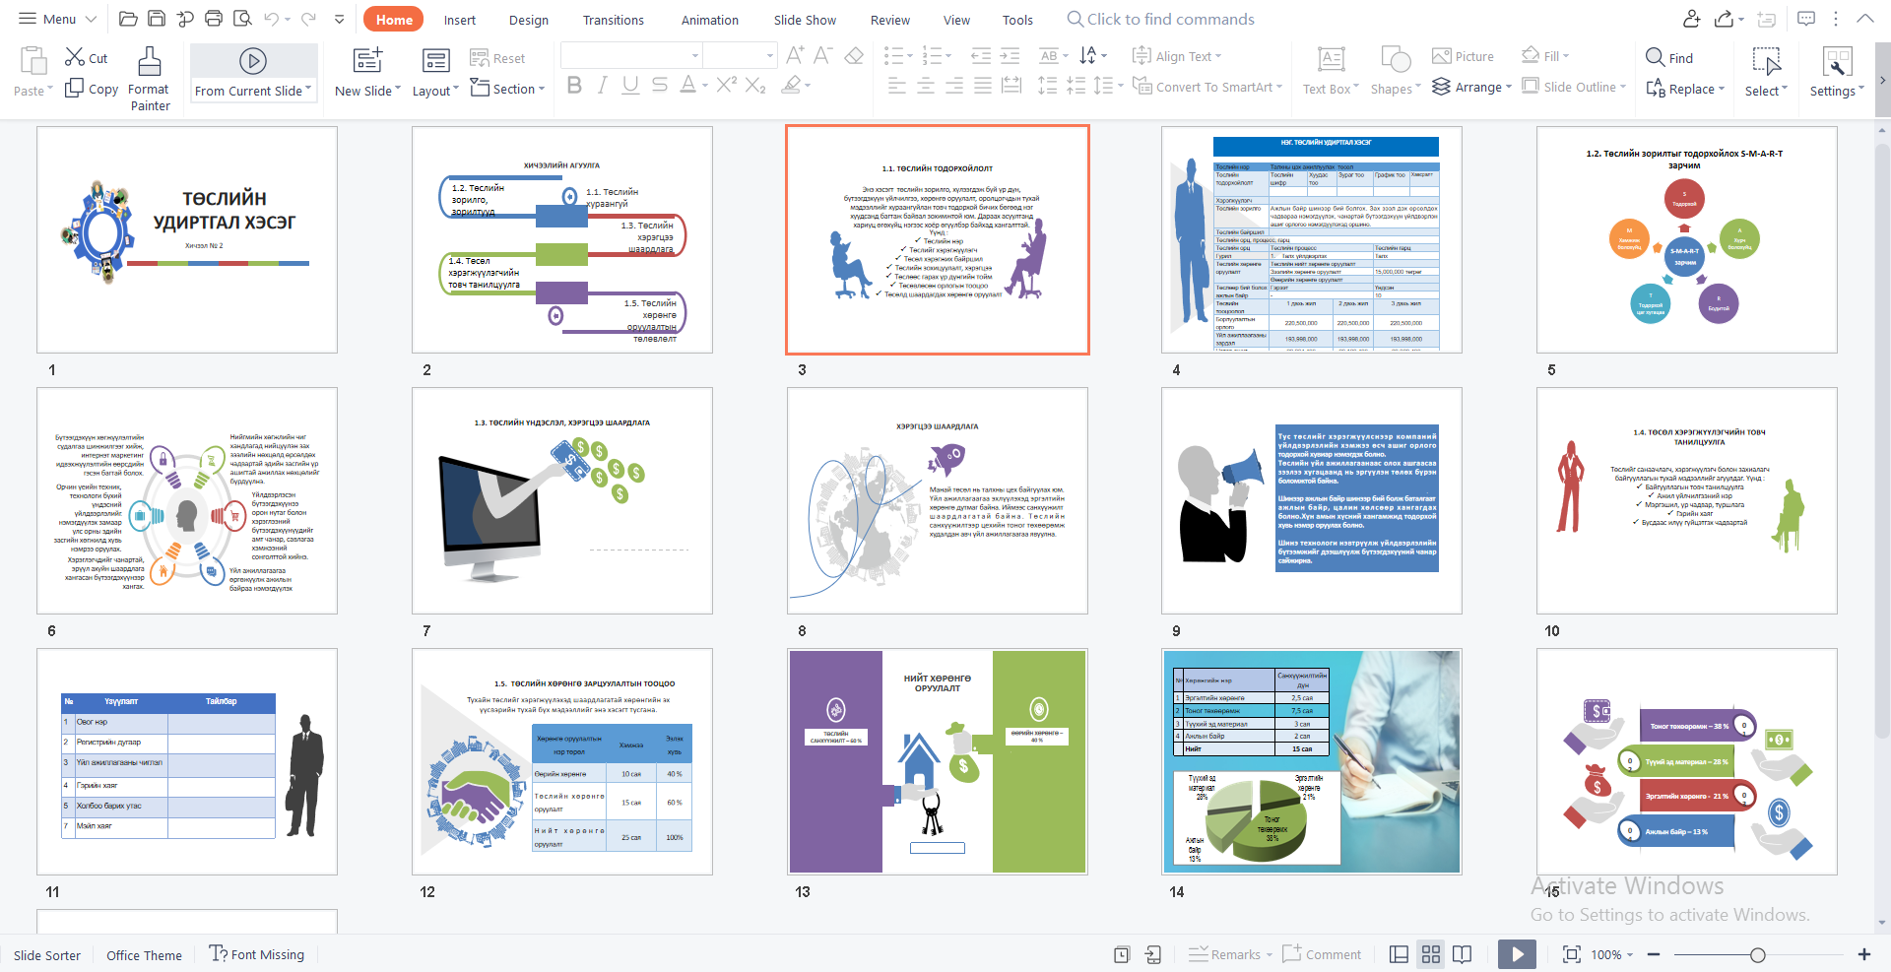Click the Clear Formatting eraser icon
The height and width of the screenshot is (972, 1891).
tap(854, 55)
